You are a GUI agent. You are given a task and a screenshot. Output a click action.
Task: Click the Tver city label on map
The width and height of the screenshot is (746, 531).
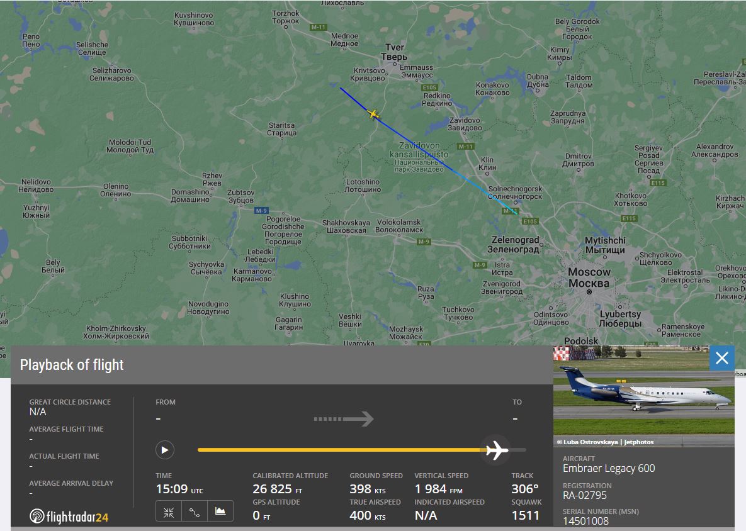(x=395, y=52)
